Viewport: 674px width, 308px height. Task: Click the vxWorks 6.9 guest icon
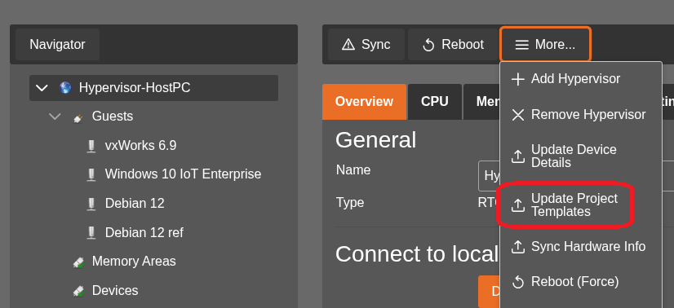(x=91, y=146)
